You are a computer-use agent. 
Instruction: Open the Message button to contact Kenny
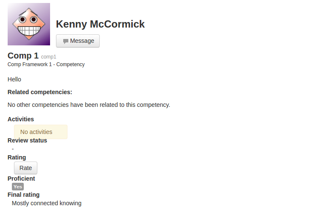[78, 41]
